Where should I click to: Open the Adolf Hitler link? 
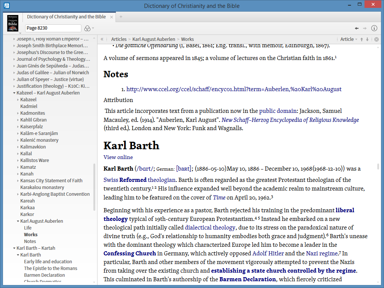(x=268, y=253)
